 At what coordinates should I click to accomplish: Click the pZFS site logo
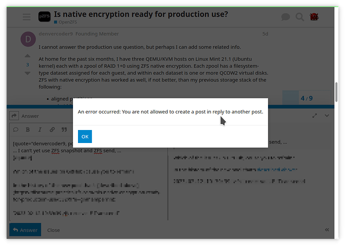44,16
